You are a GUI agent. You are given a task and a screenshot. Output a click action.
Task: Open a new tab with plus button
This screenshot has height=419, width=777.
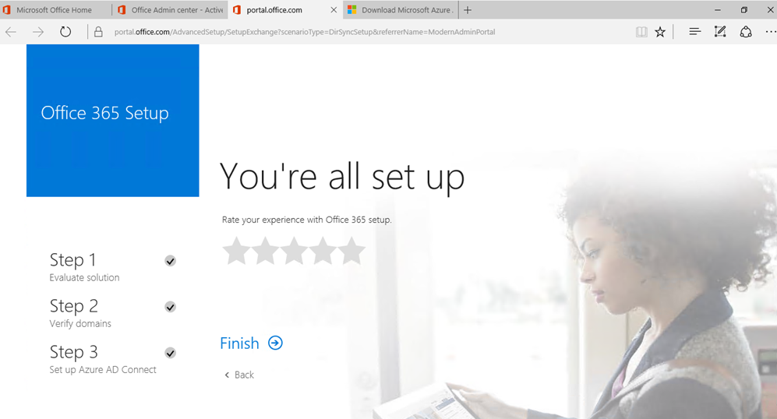pos(468,10)
